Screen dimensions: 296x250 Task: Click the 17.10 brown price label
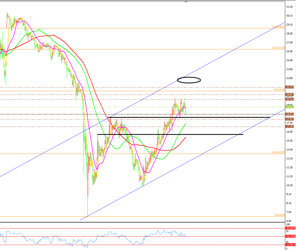pos(289,127)
